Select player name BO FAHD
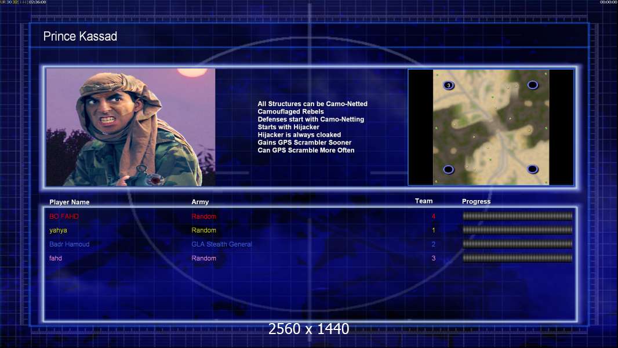The image size is (618, 348). click(64, 216)
